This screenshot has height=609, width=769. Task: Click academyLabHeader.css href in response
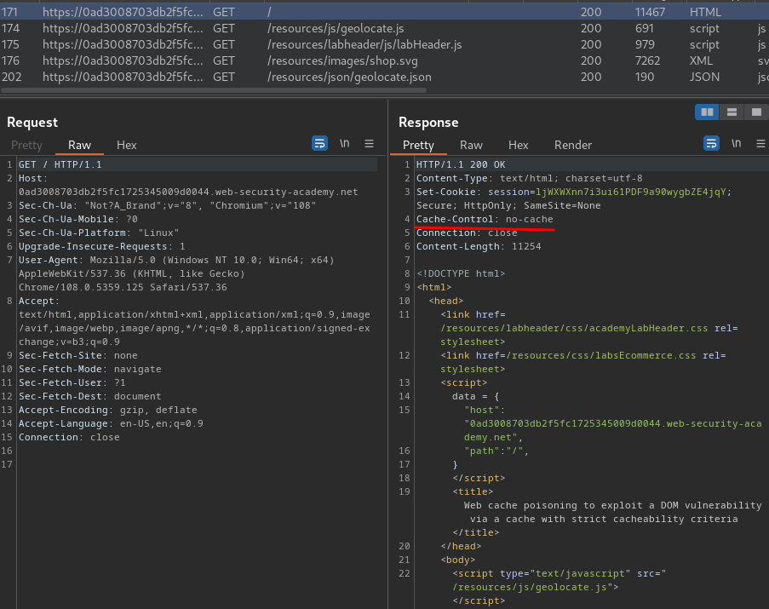[x=574, y=328]
